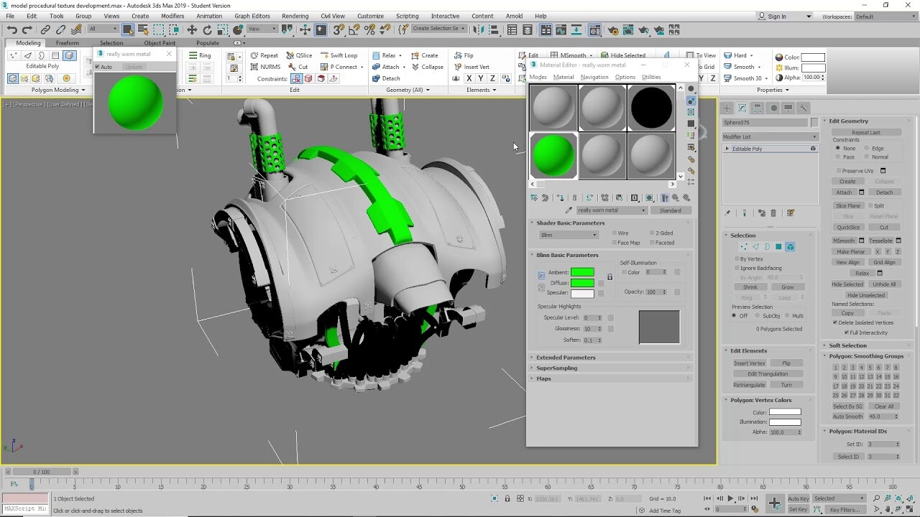Open the Modifier List dropdown

769,136
